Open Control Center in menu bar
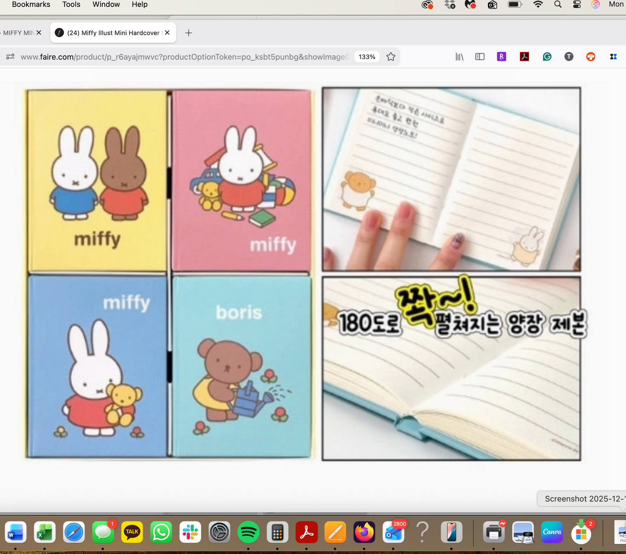The image size is (626, 554). point(577,4)
